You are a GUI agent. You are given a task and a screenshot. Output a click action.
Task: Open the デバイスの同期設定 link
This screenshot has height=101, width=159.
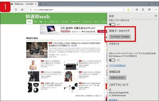click(x=117, y=65)
